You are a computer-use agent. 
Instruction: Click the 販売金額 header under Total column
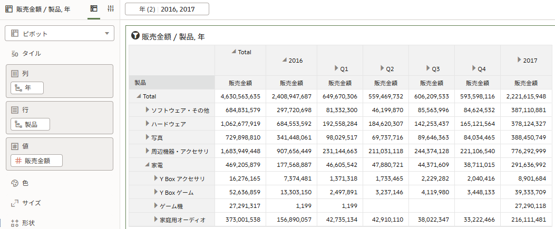(240, 83)
